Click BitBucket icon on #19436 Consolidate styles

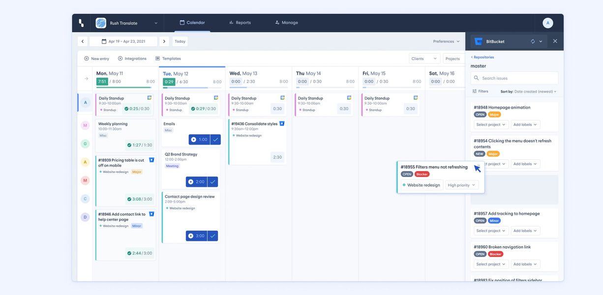(282, 123)
